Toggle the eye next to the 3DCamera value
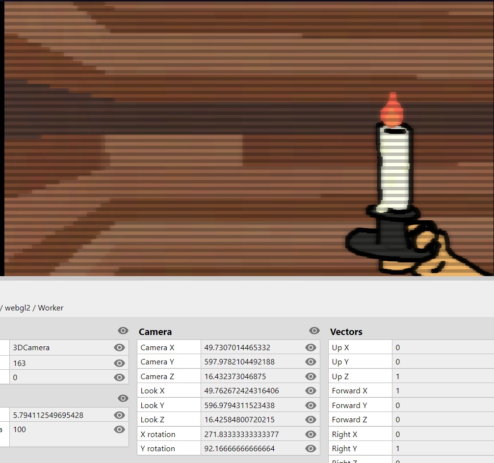Viewport: 494px width, 463px height. tap(119, 348)
